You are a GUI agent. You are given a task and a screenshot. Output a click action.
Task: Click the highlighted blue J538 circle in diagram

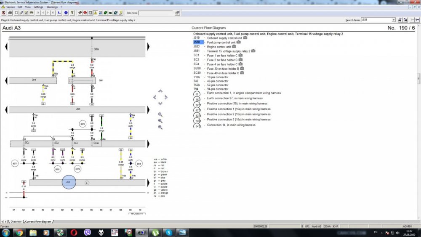[x=69, y=182]
